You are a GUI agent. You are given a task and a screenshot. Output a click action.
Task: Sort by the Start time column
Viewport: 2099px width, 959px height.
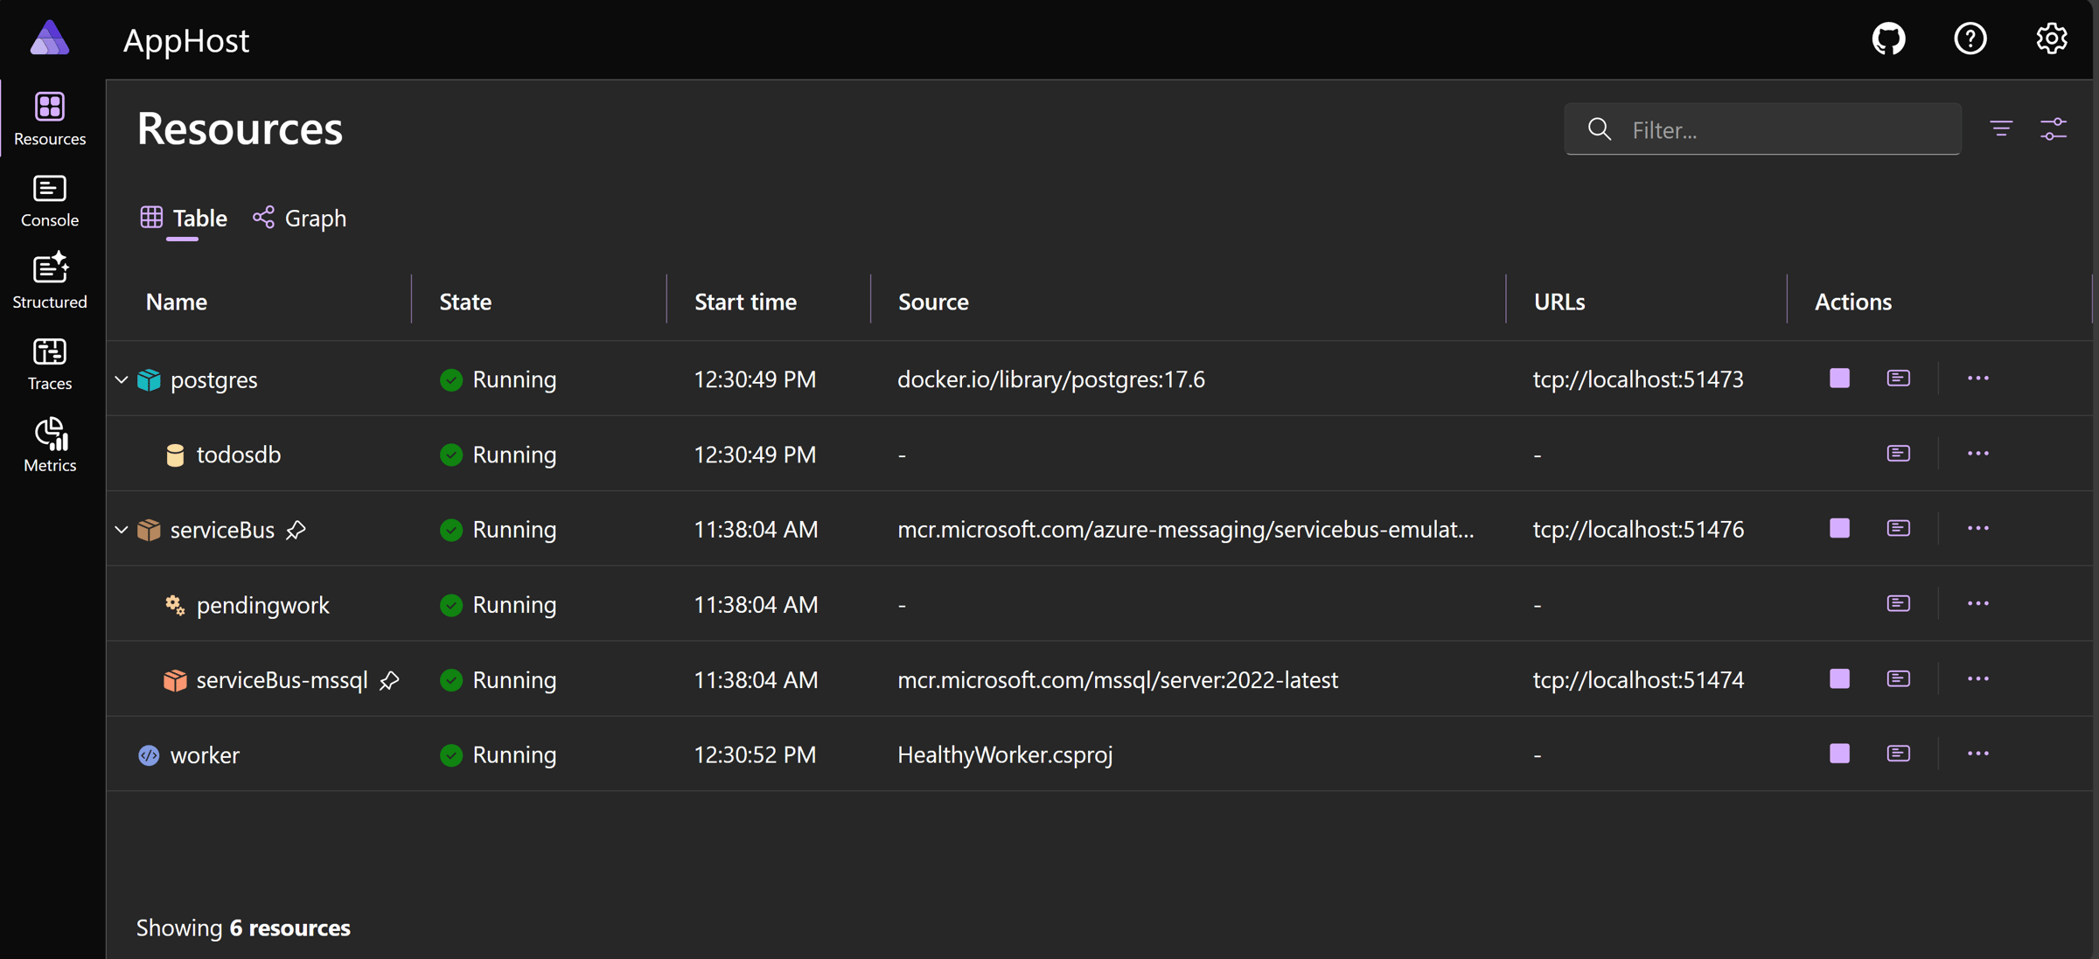(x=745, y=302)
